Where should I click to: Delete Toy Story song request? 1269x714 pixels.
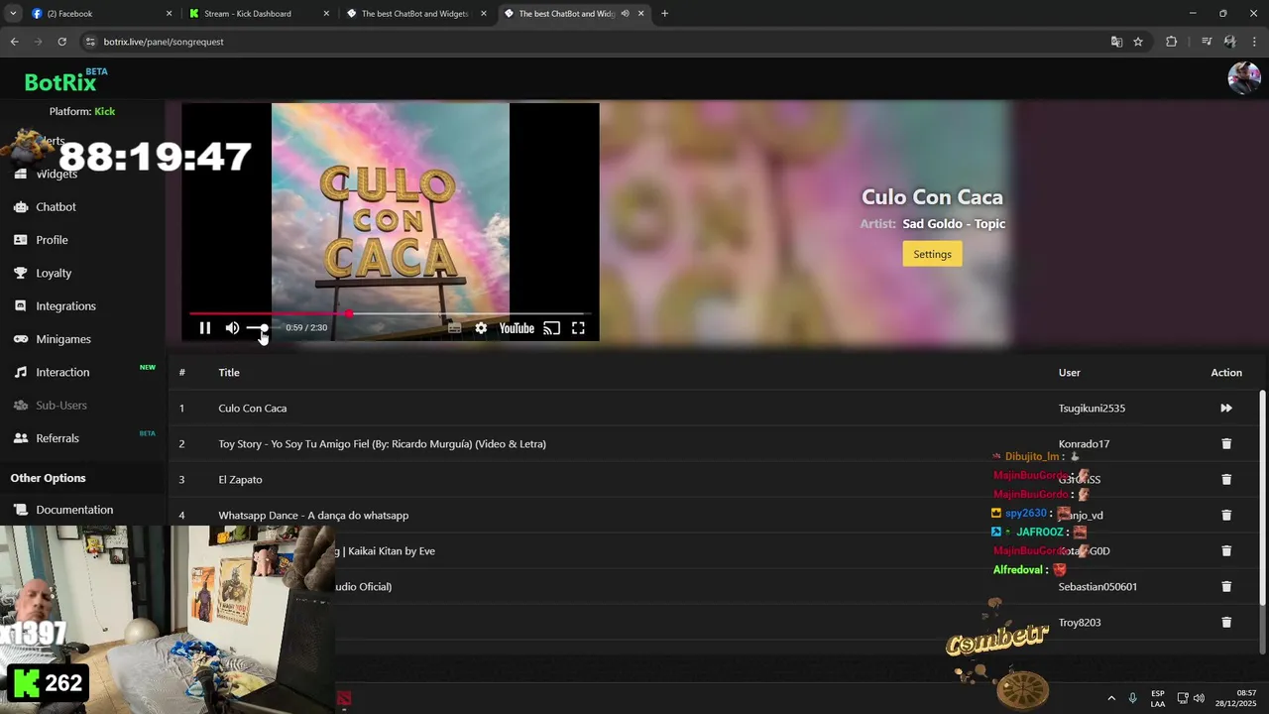1226,444
